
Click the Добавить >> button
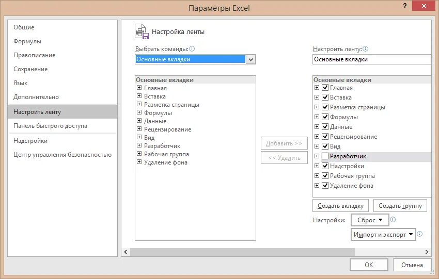click(x=284, y=143)
